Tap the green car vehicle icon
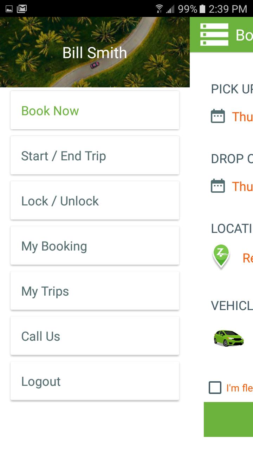The width and height of the screenshot is (253, 451). 228,338
